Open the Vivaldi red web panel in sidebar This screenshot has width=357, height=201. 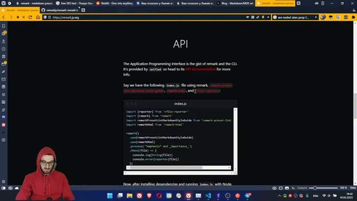(4, 125)
